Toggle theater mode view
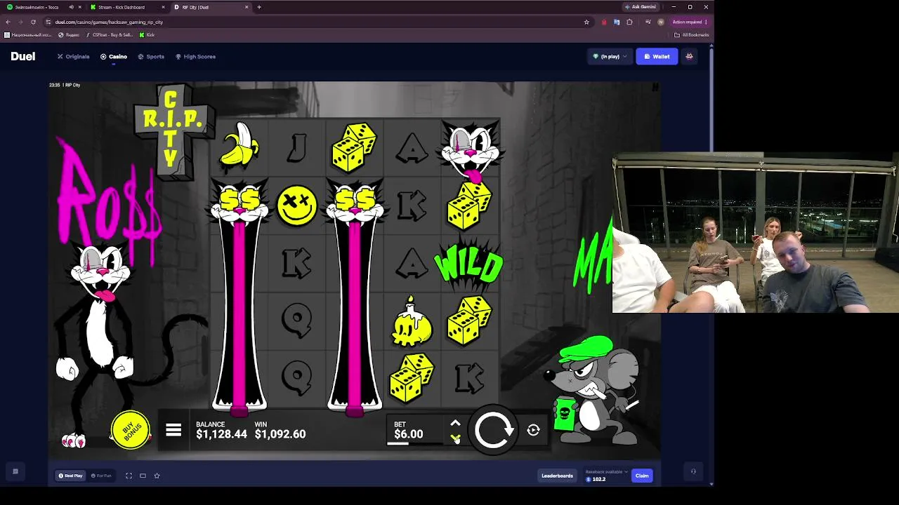This screenshot has height=505, width=899. click(x=143, y=476)
